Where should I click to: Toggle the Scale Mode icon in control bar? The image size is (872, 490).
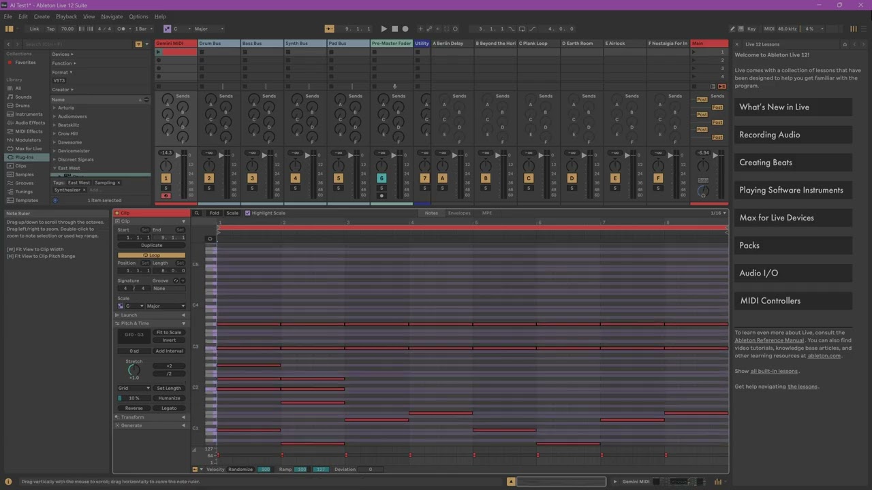(x=167, y=29)
